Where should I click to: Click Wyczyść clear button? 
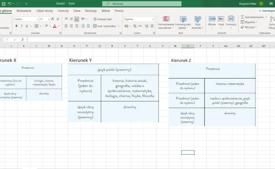pyautogui.click(x=248, y=27)
